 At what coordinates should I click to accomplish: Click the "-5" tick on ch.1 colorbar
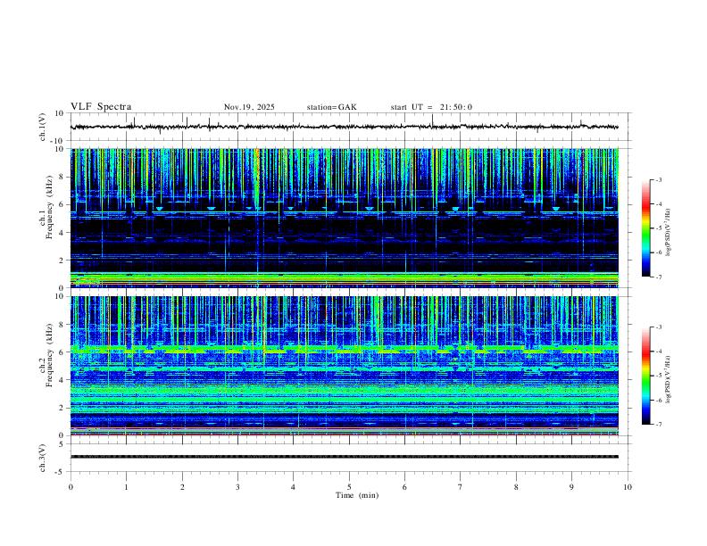tap(659, 228)
